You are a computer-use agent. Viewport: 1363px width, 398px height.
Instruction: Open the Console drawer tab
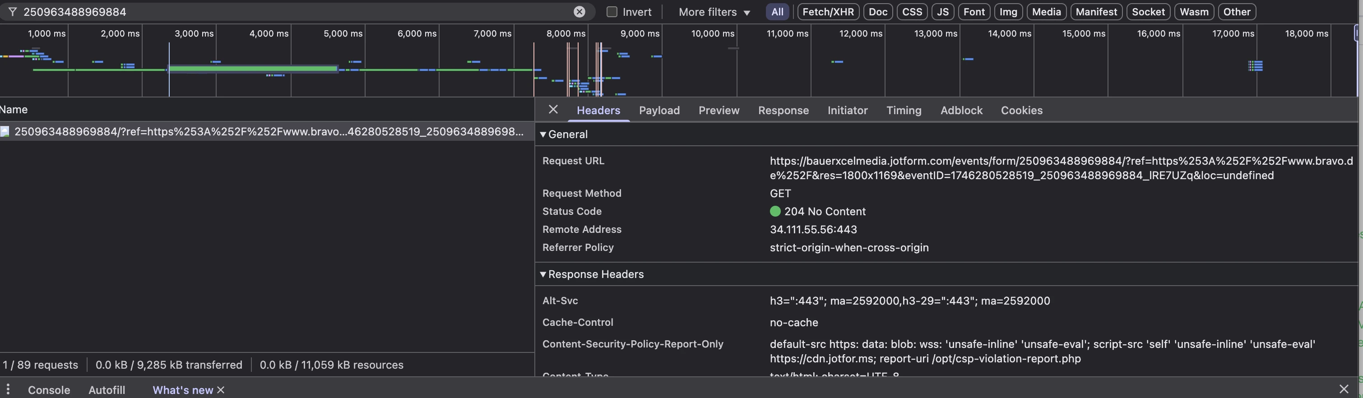tap(49, 390)
